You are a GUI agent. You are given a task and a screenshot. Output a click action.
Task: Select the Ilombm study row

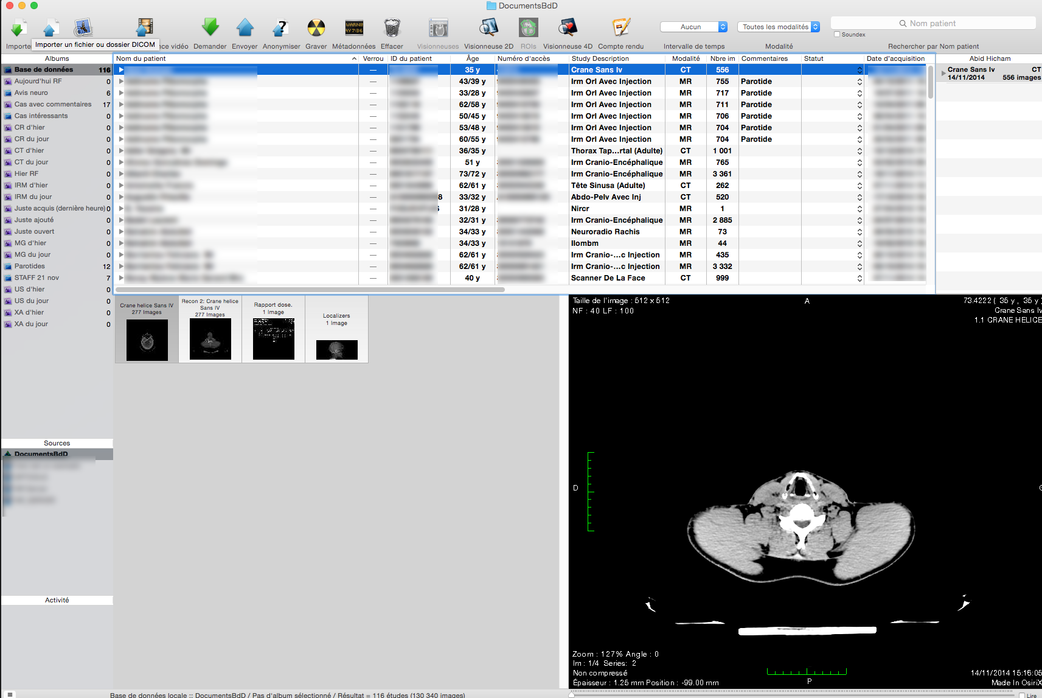[520, 243]
